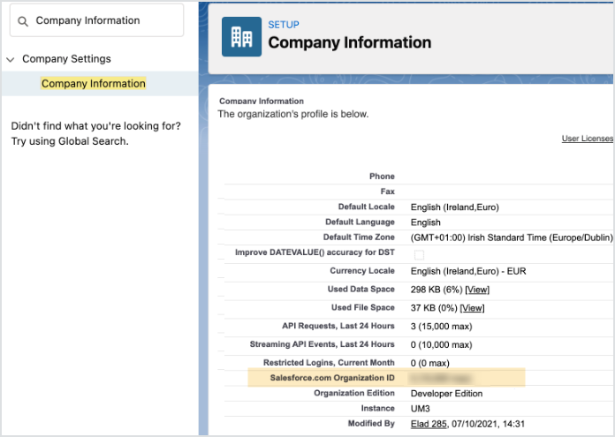
Task: Open the User Licenses link
Action: coord(587,139)
